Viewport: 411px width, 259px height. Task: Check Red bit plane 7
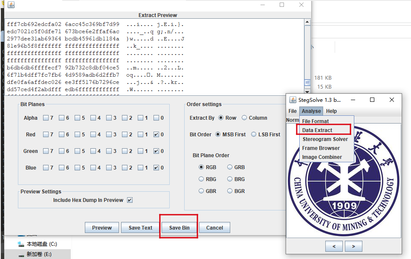pos(46,134)
